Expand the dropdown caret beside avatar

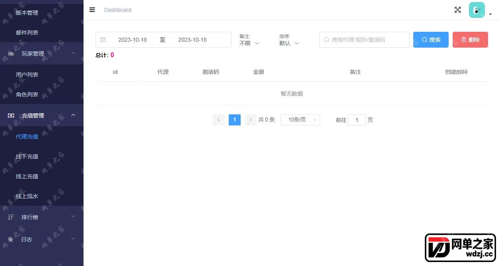pyautogui.click(x=490, y=14)
